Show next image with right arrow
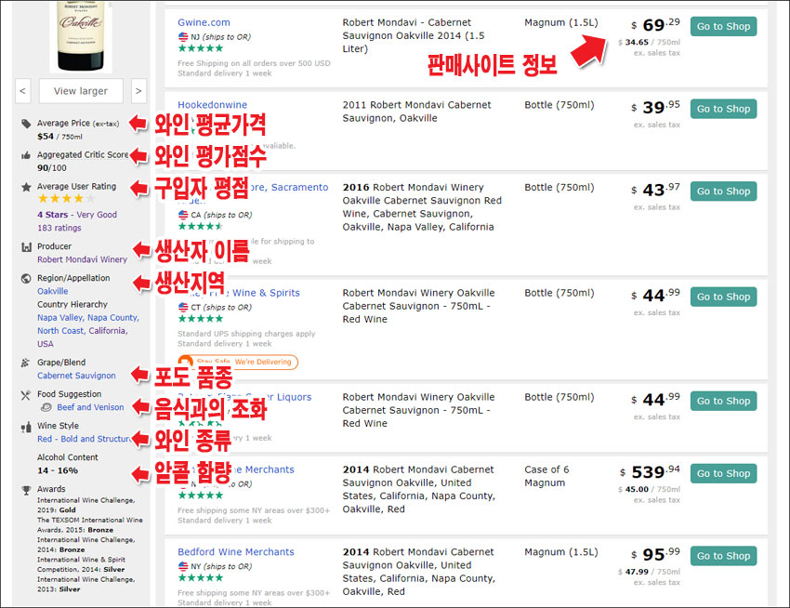The height and width of the screenshot is (608, 790). pyautogui.click(x=138, y=91)
